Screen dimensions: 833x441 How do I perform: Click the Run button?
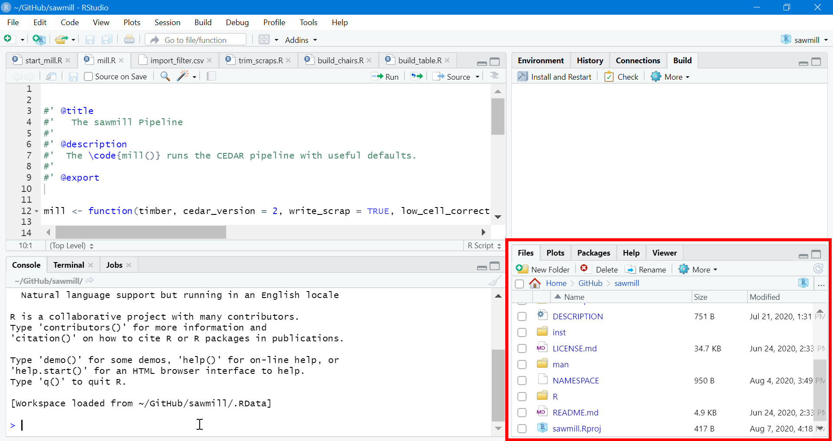tap(385, 77)
